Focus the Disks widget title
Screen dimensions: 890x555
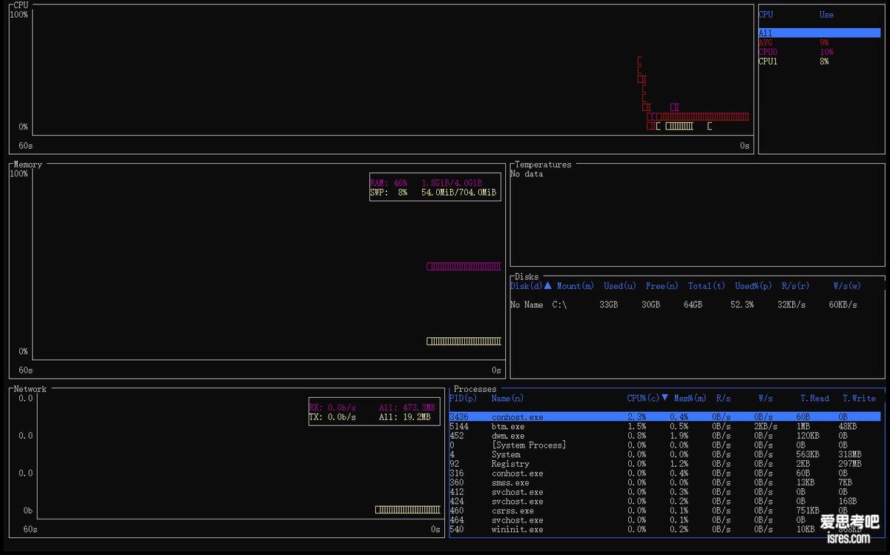point(527,277)
